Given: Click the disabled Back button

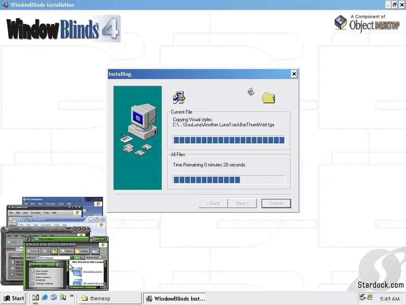Looking at the screenshot, I should click(213, 203).
